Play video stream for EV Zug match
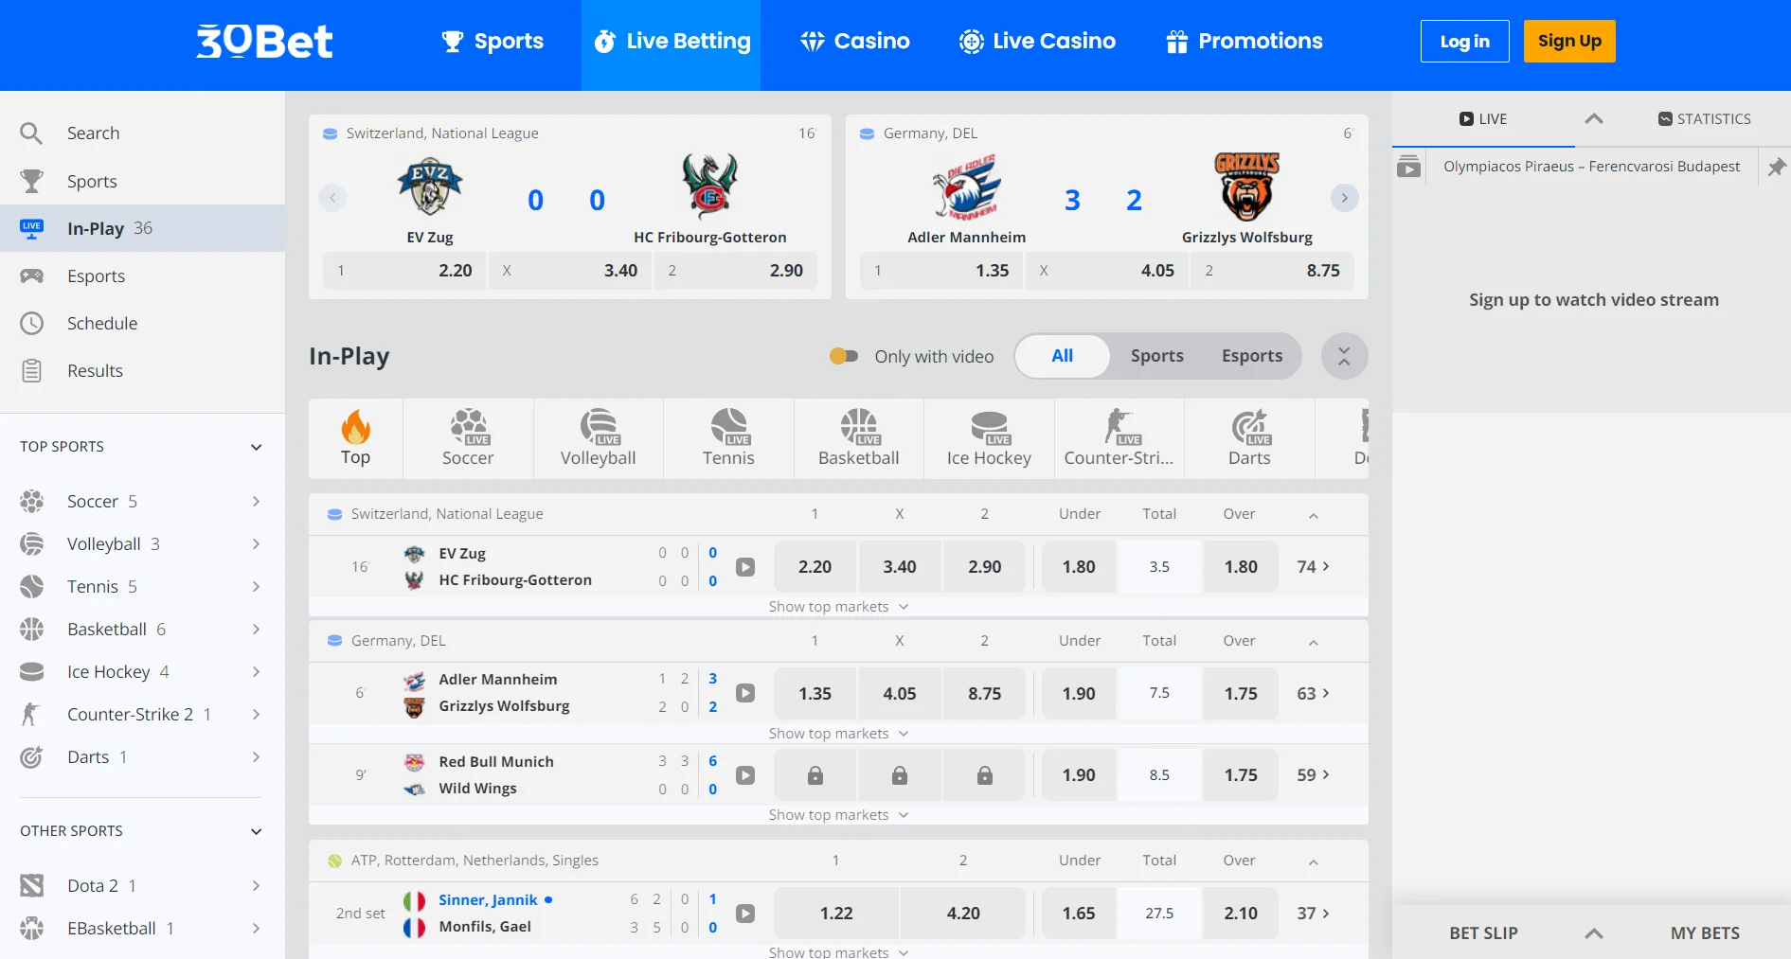Screen dimensions: 1791x959 click(745, 567)
